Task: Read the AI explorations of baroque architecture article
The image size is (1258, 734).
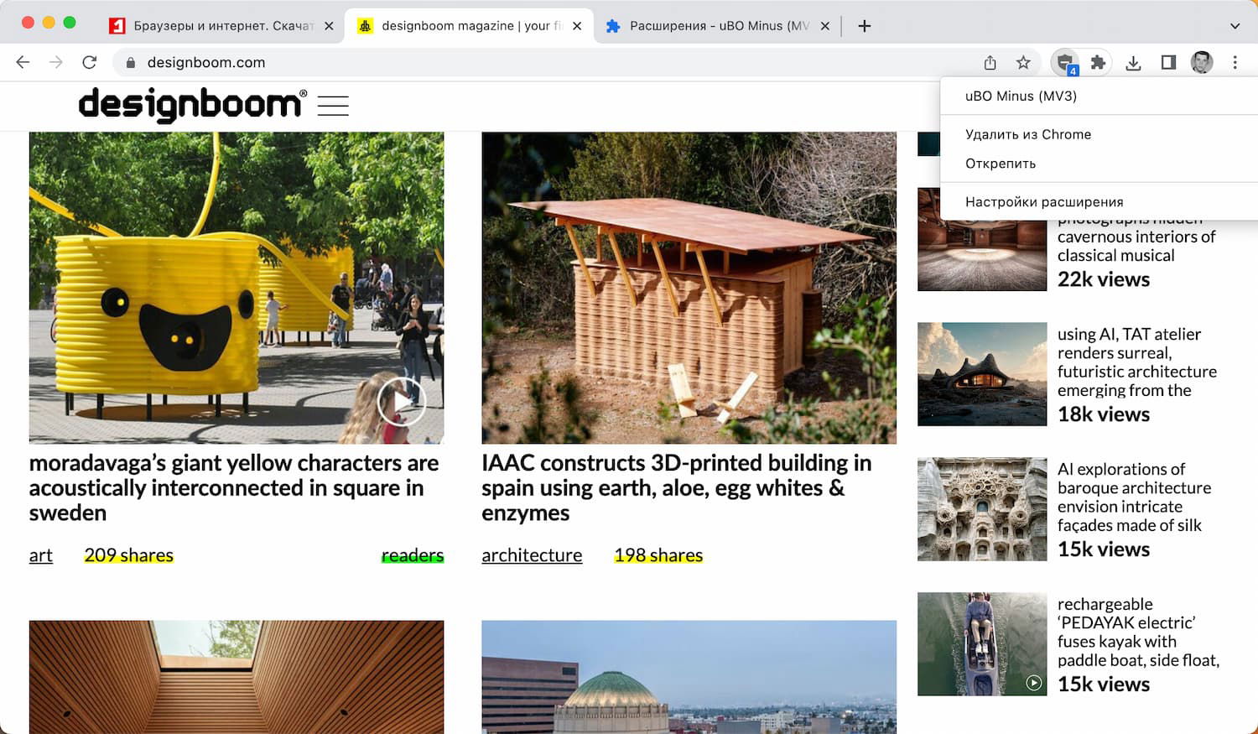Action: coord(1135,497)
